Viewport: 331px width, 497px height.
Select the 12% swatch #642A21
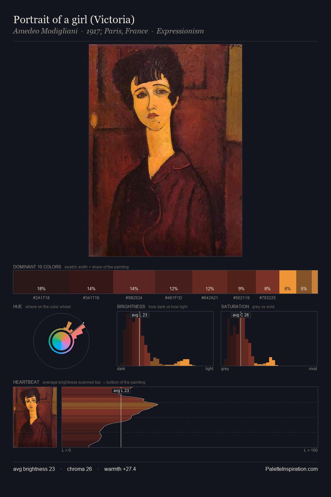pos(210,282)
